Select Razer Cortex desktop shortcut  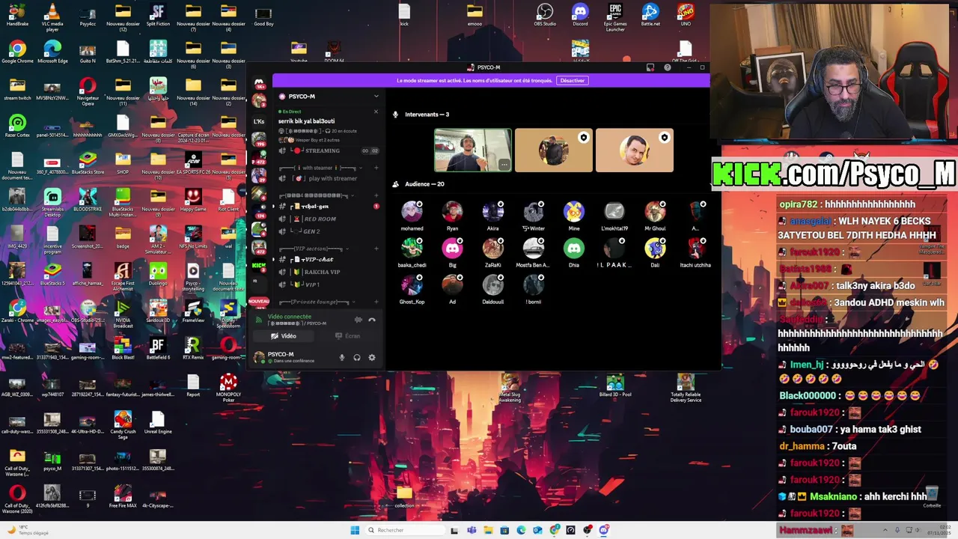(x=17, y=126)
